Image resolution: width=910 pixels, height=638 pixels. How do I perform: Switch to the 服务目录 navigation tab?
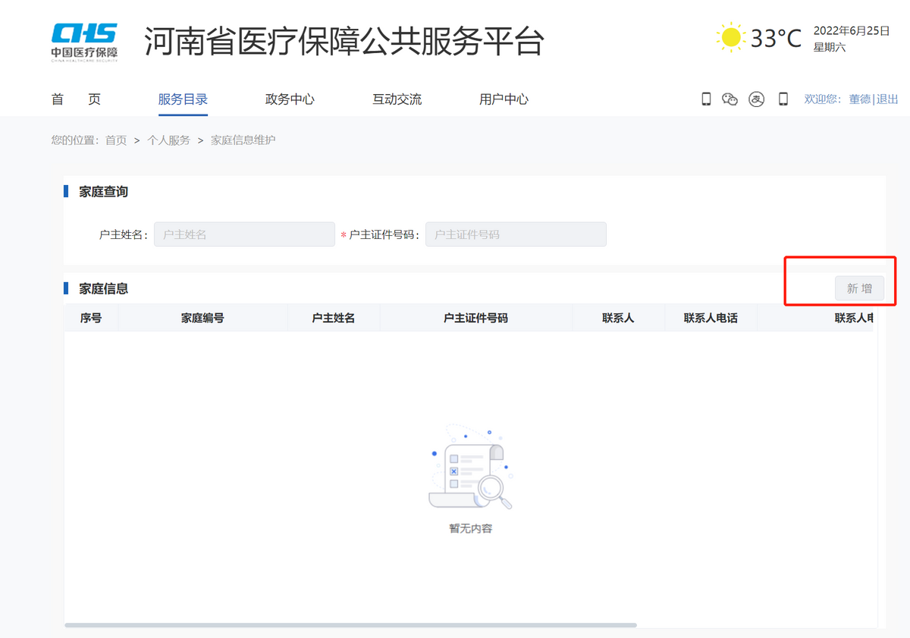[183, 99]
